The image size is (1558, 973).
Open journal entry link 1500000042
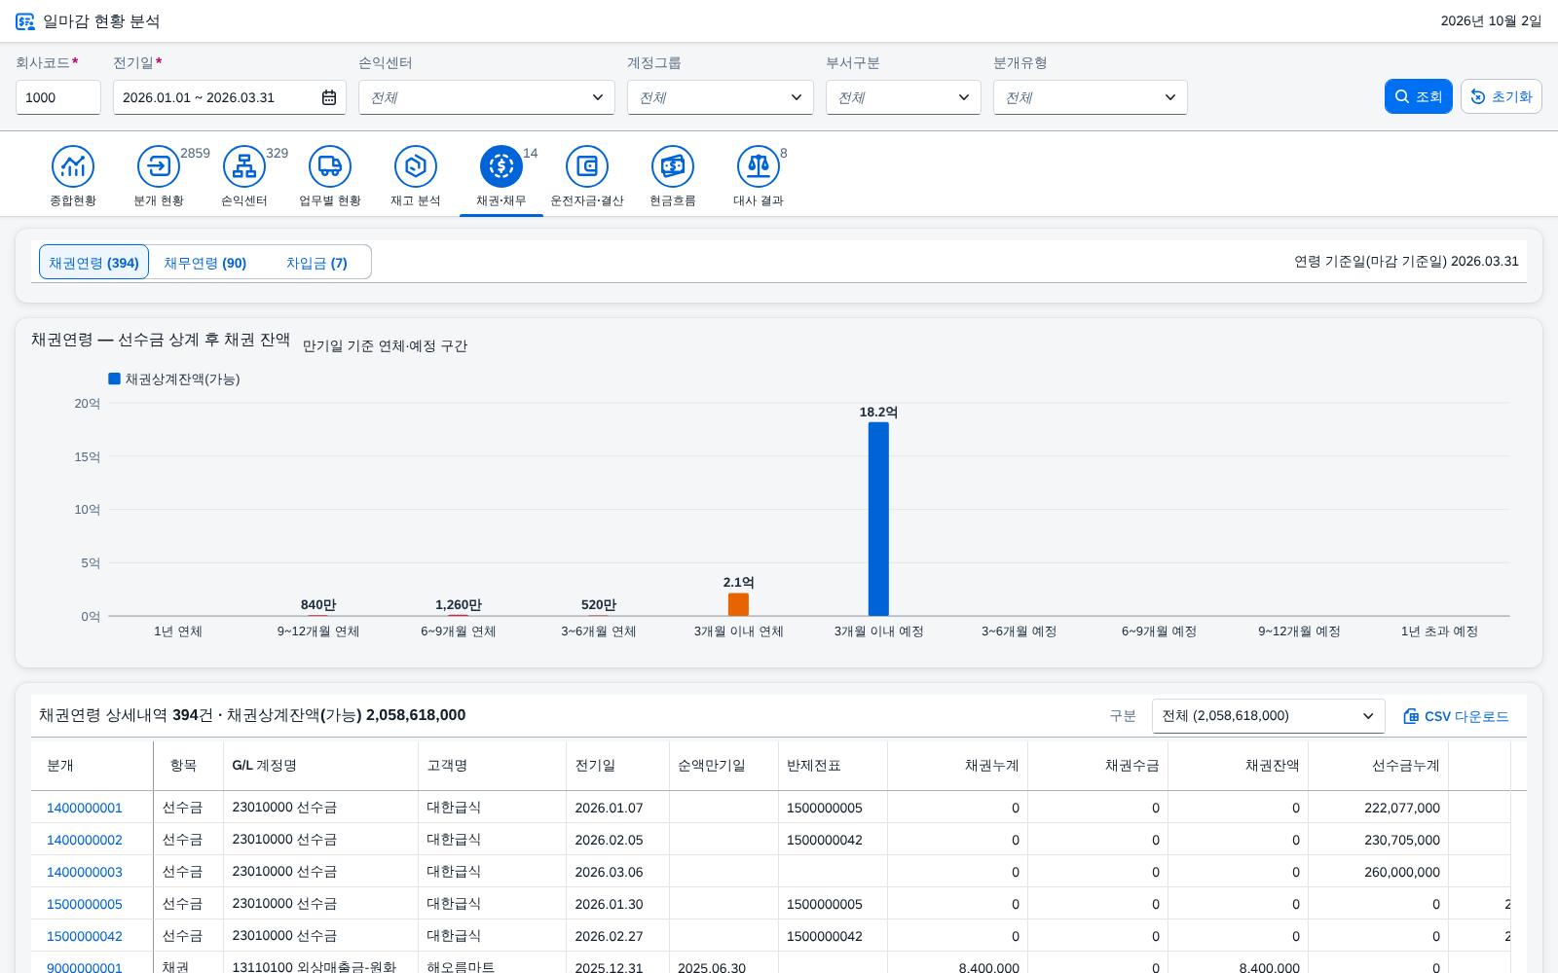click(x=85, y=936)
